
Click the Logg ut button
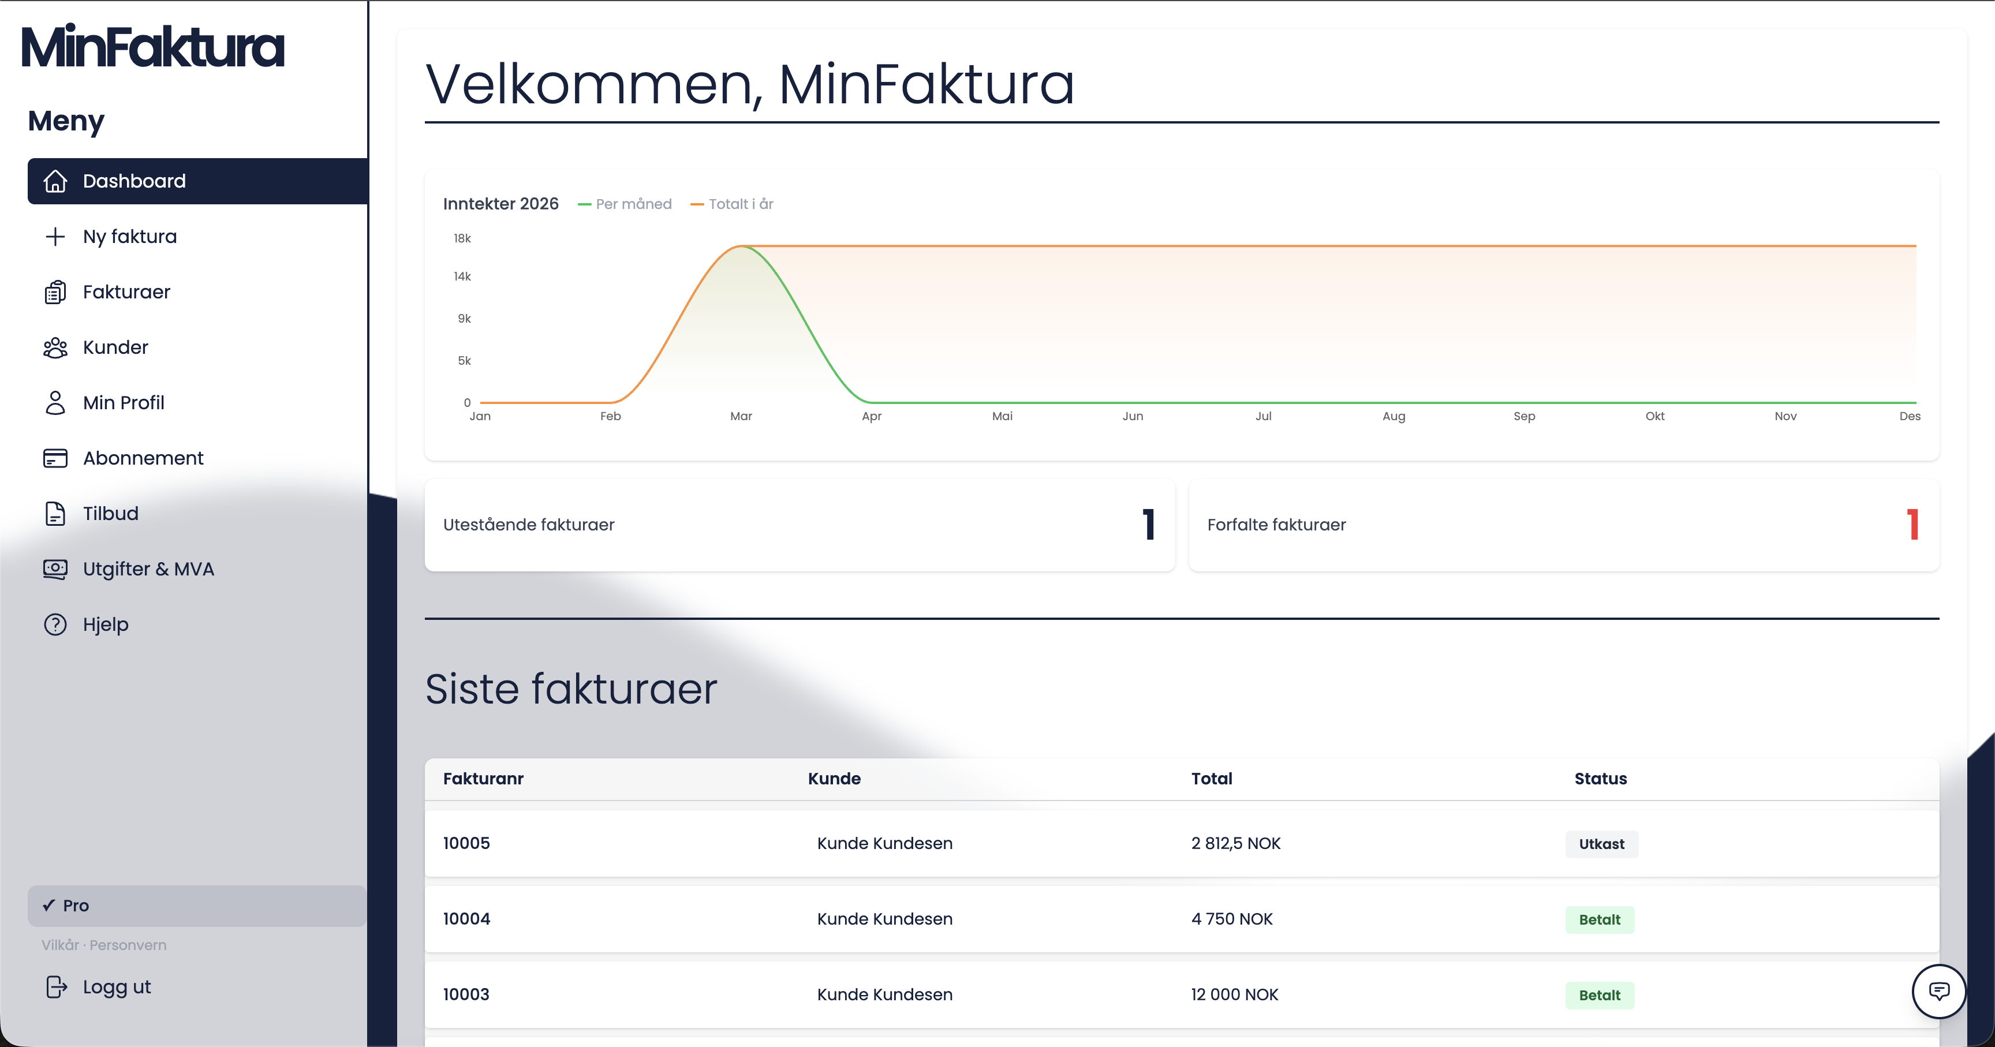point(116,986)
